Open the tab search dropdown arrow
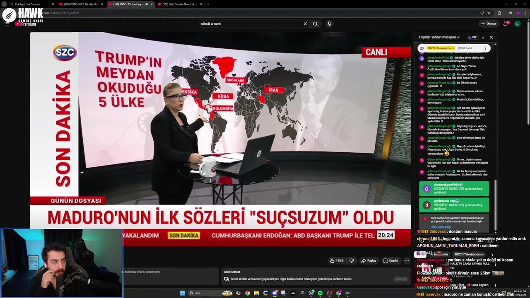Screen dimensions: 530x298 [4, 4]
